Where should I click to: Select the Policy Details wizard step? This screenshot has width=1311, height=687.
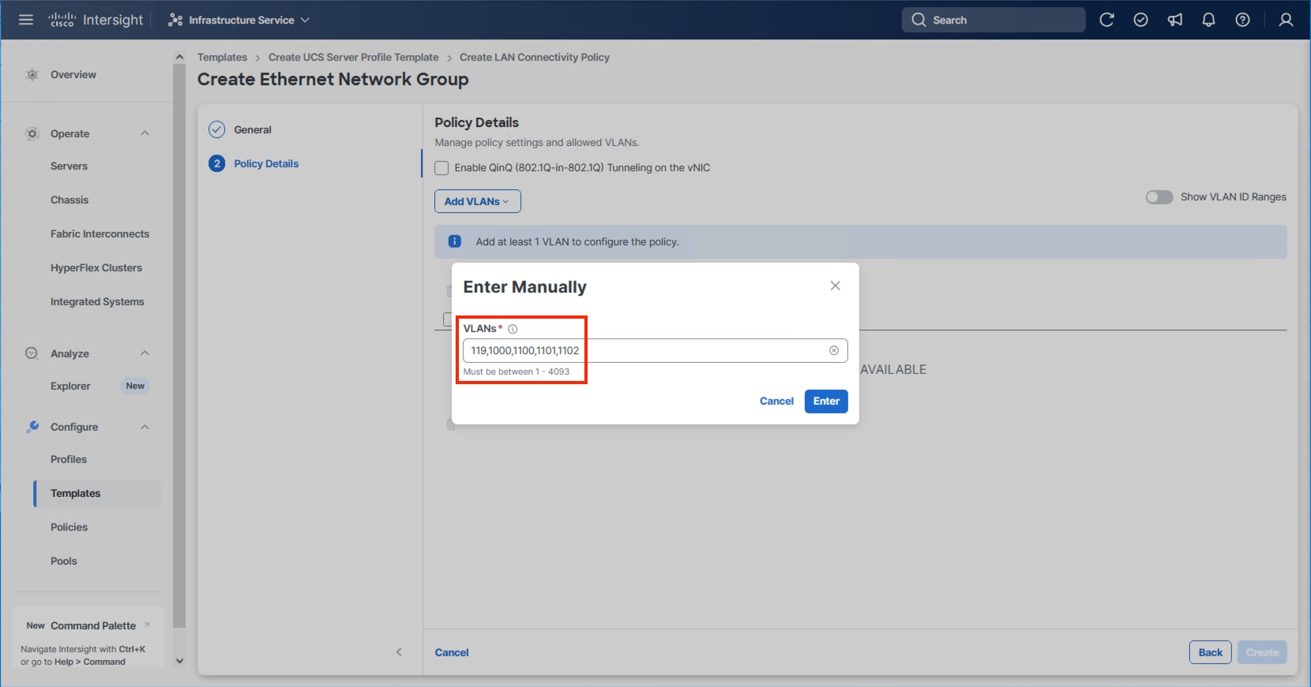pos(266,163)
